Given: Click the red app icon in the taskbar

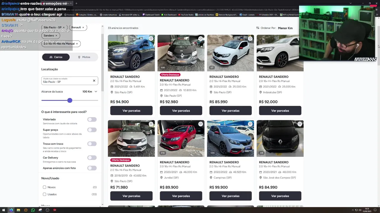Looking at the screenshot, I should (55, 210).
